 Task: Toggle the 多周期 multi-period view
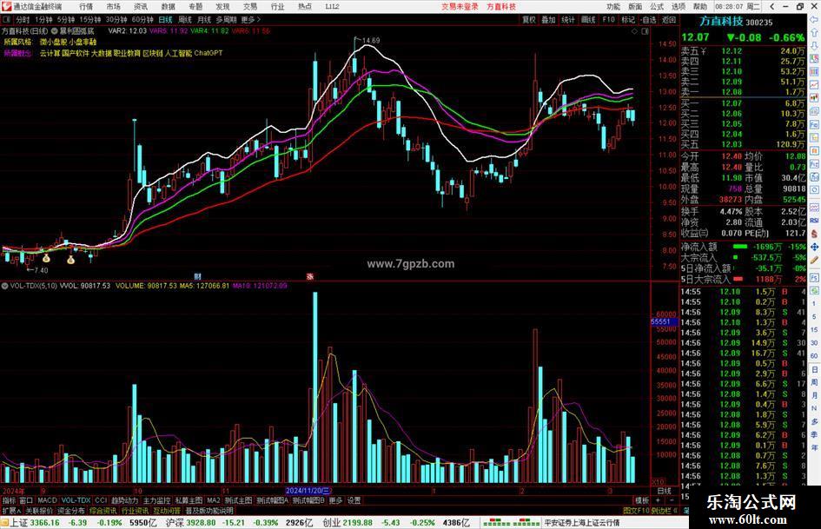pos(226,19)
